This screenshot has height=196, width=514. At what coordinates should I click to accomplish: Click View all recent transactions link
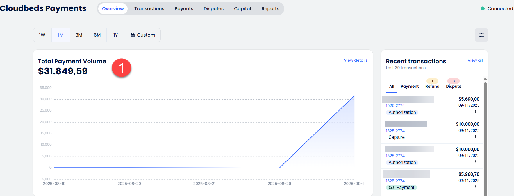[x=475, y=60]
